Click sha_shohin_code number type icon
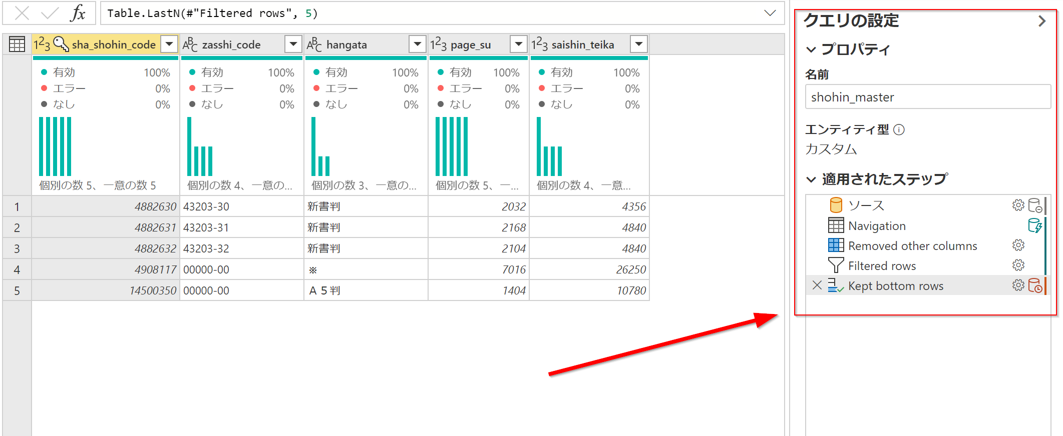This screenshot has height=436, width=1063. (42, 44)
